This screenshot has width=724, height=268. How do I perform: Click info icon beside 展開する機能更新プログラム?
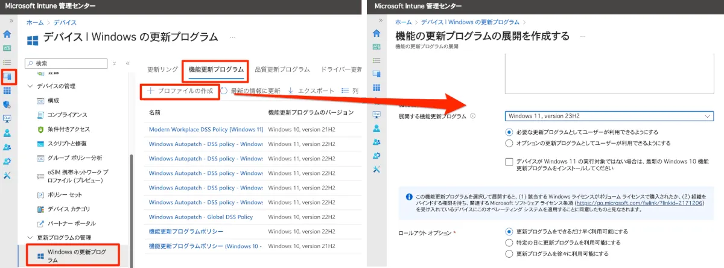[x=472, y=116]
